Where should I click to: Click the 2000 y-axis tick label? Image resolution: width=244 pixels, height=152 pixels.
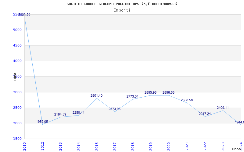pyautogui.click(x=17, y=123)
